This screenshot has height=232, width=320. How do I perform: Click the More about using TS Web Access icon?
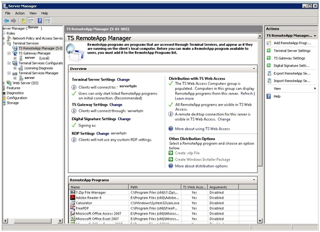point(170,129)
